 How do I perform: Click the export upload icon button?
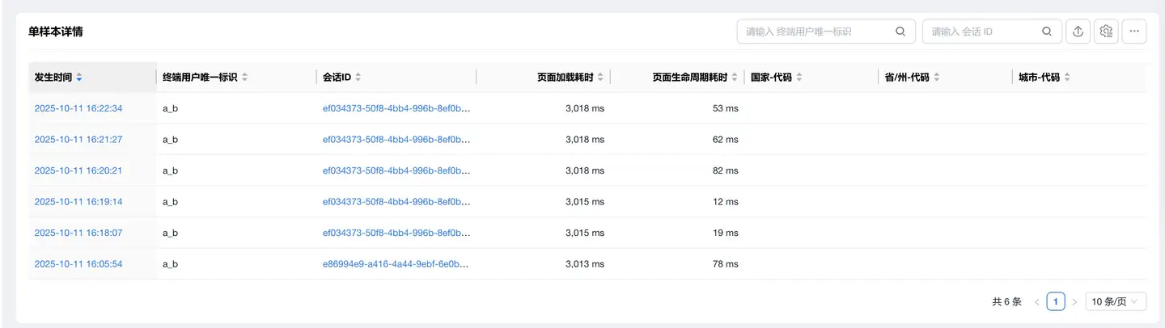[1078, 32]
